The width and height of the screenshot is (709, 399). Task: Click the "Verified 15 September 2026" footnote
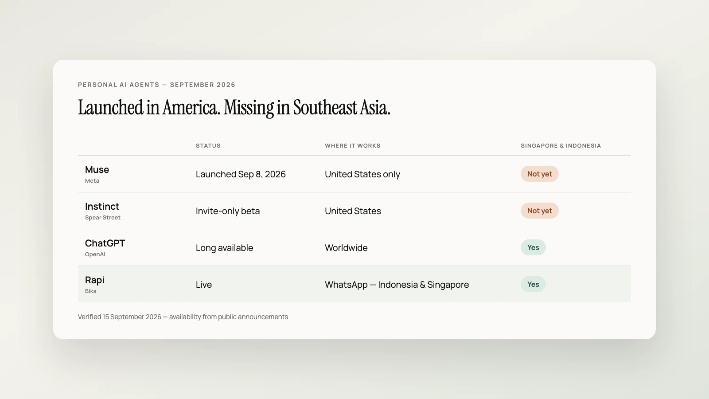(x=183, y=317)
